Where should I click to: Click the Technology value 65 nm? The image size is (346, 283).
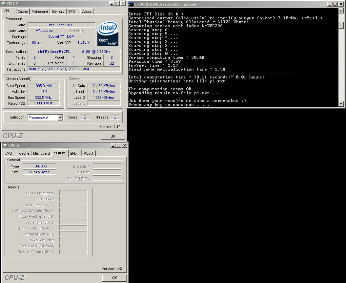coord(37,42)
